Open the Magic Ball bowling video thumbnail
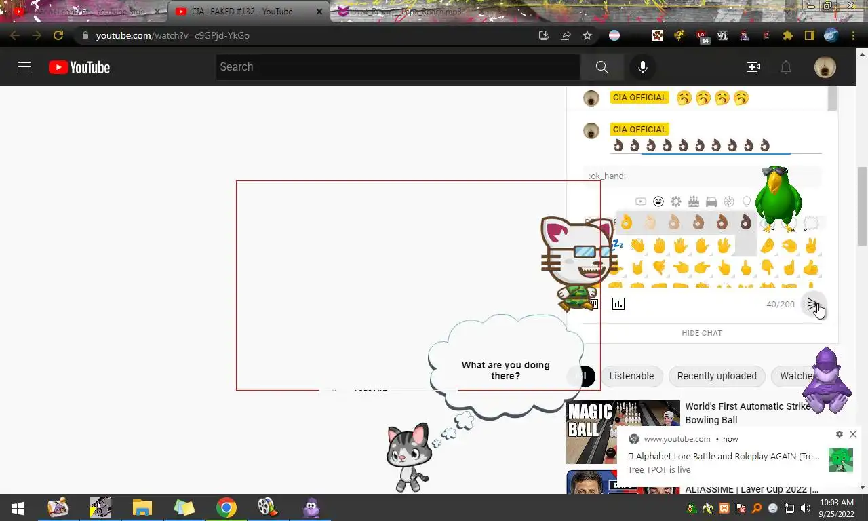This screenshot has height=521, width=868. tap(623, 432)
